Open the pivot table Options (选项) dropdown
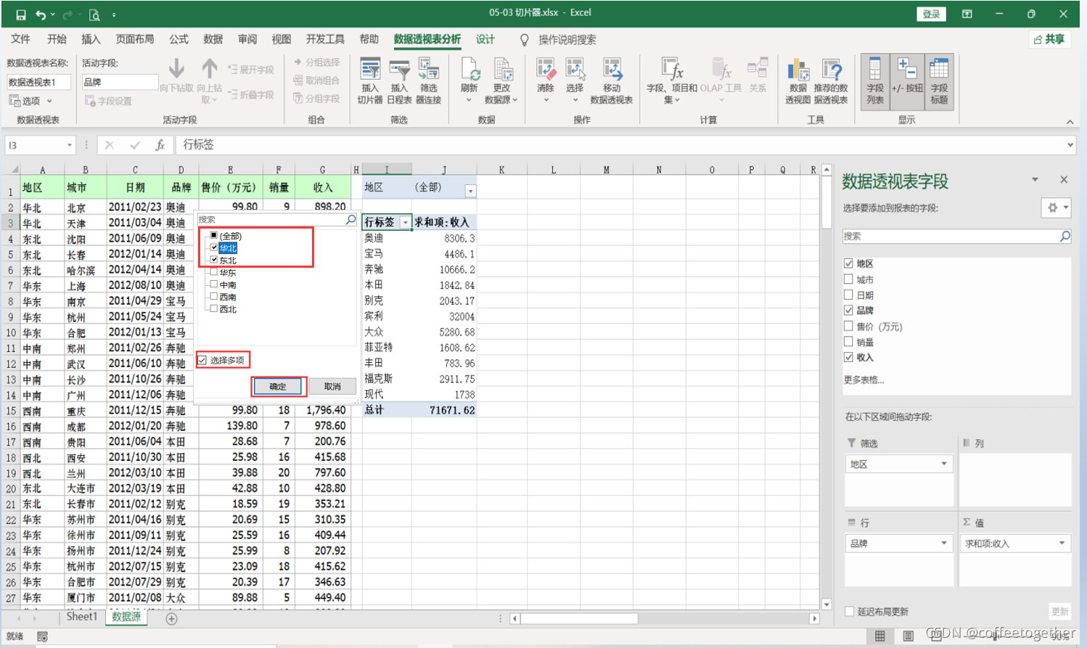This screenshot has width=1087, height=648. (30, 101)
